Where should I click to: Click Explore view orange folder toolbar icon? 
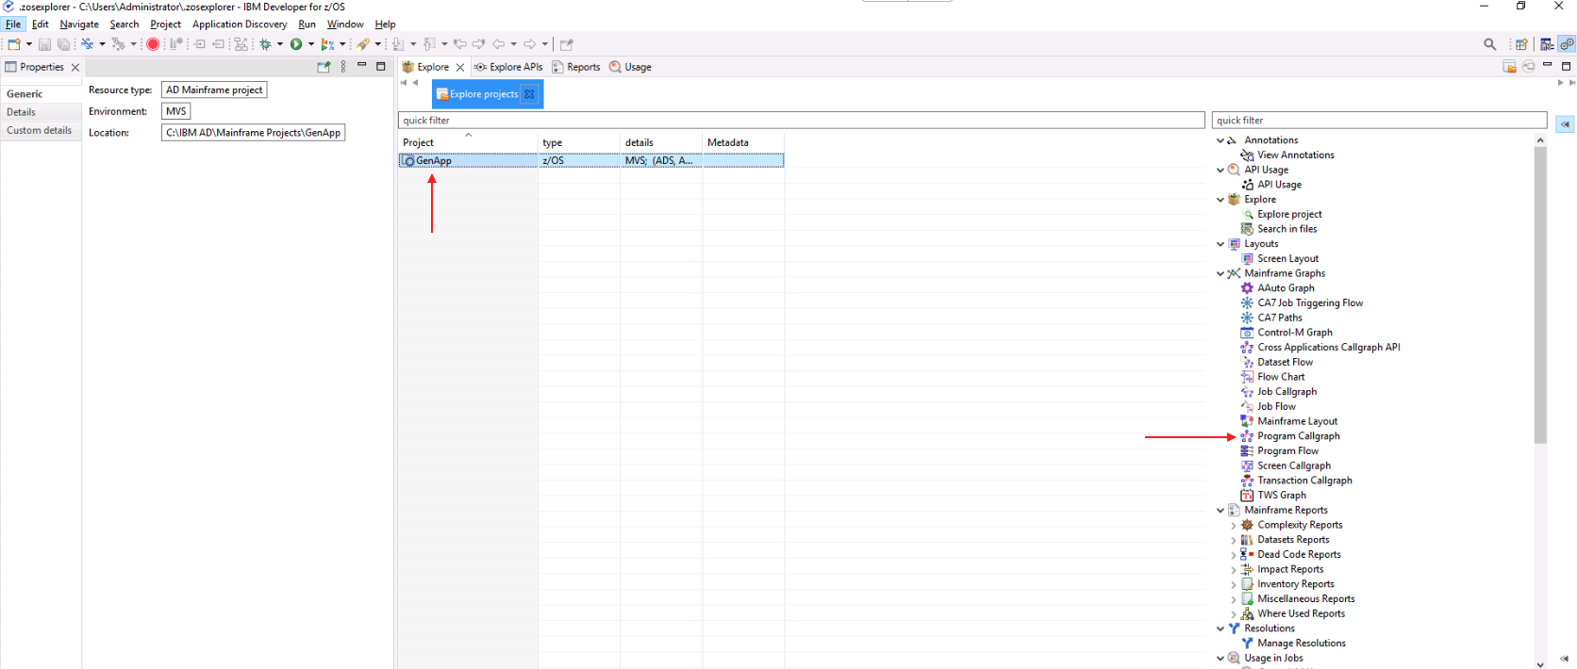(1509, 67)
